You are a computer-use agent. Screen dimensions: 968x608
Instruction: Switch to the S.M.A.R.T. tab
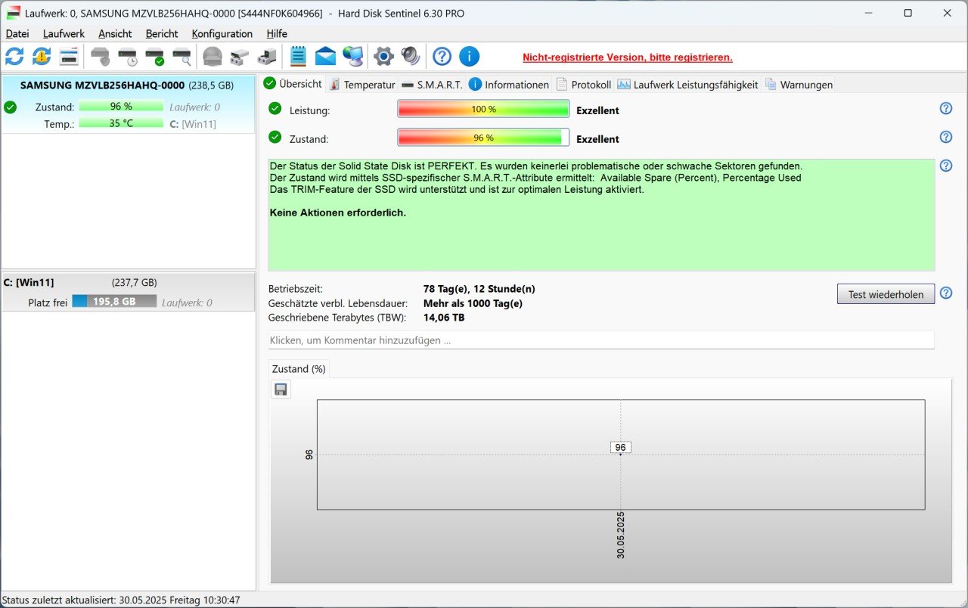tap(432, 85)
